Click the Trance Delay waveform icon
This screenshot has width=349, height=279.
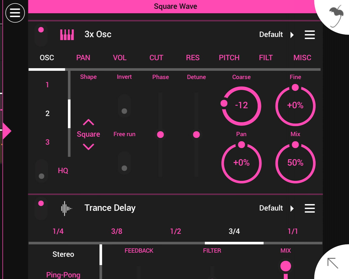tap(66, 208)
